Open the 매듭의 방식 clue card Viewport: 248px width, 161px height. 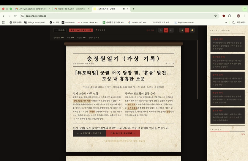point(228,98)
